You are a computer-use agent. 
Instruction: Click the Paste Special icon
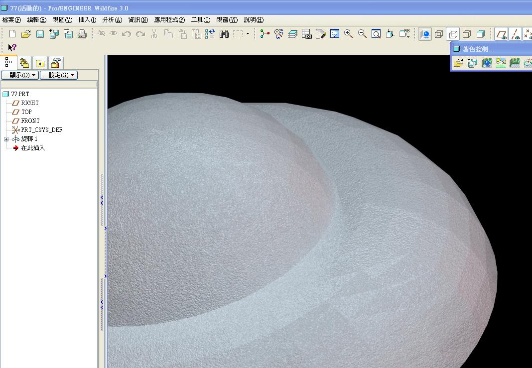tap(196, 34)
